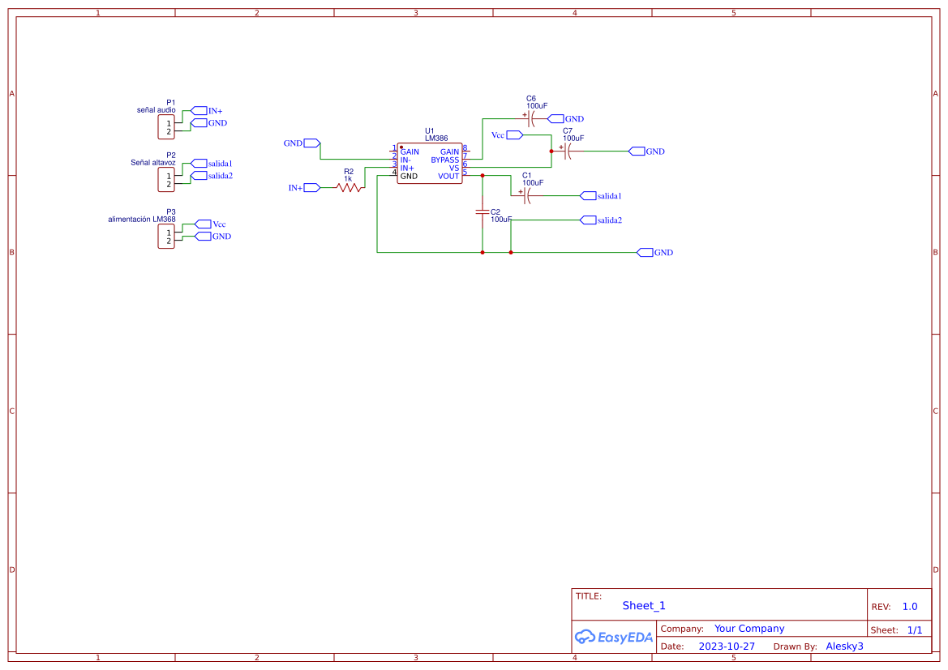Screen dimensions: 948x670
Task: Click the Alesky3 drawn-by name
Action: pos(844,647)
